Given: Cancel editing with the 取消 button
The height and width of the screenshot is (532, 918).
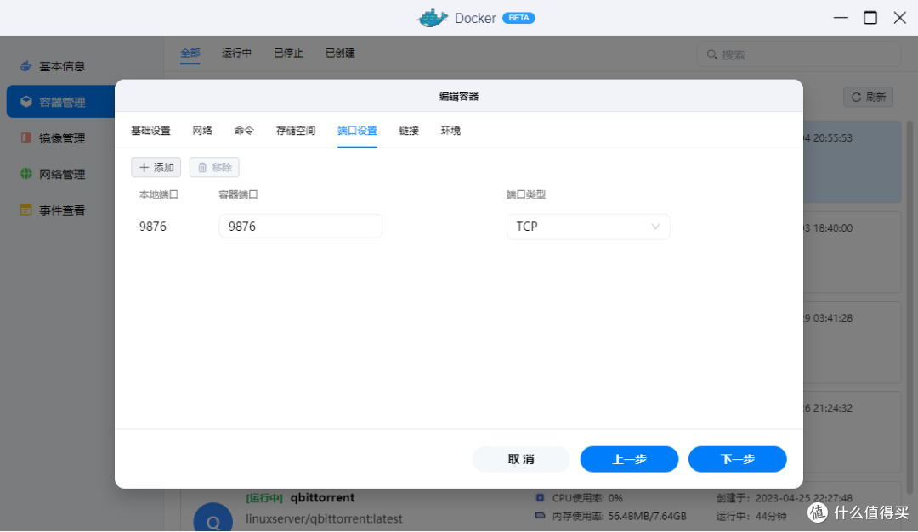Looking at the screenshot, I should [520, 458].
